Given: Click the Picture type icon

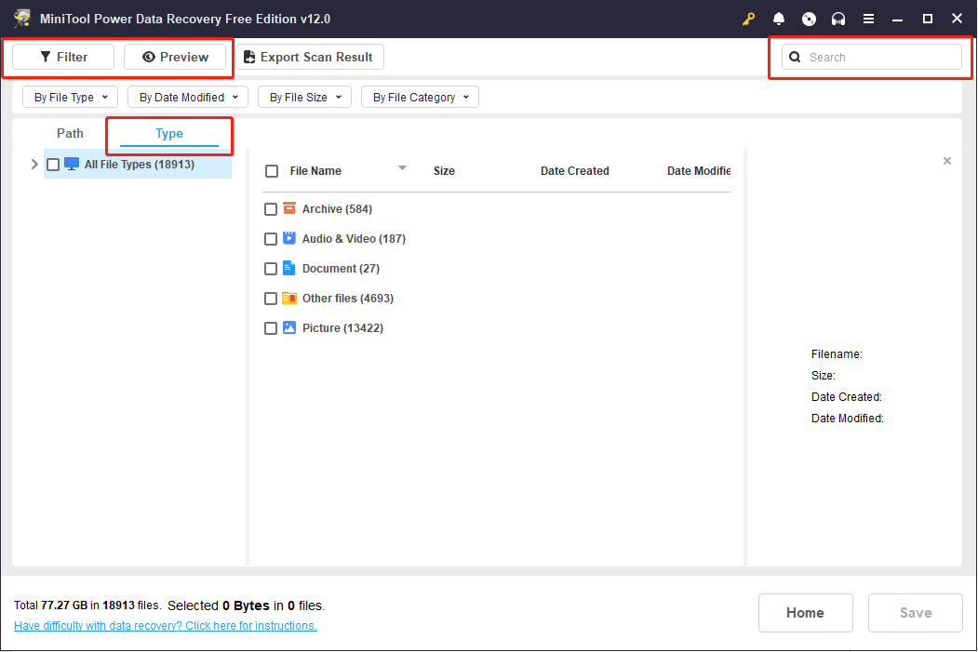Looking at the screenshot, I should tap(288, 327).
